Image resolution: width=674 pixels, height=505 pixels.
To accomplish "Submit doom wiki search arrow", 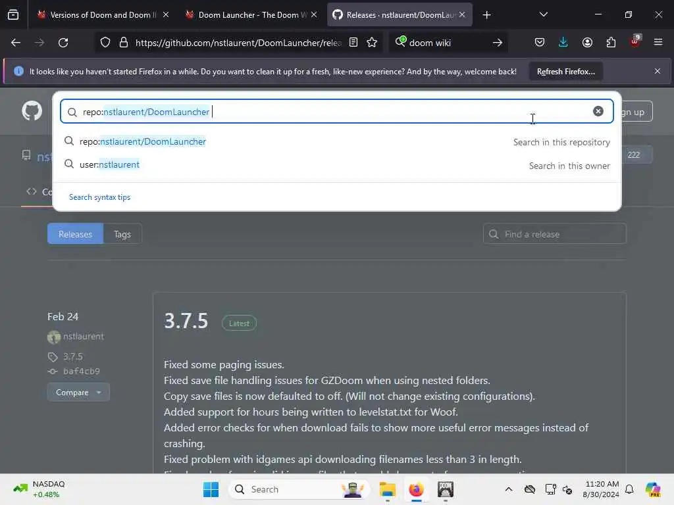I will point(498,43).
